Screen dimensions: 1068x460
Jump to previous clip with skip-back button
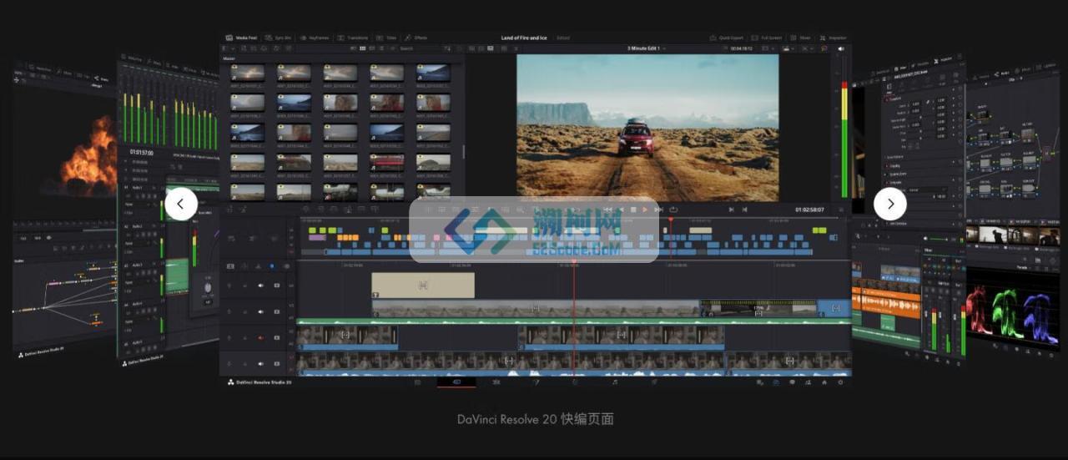(608, 210)
